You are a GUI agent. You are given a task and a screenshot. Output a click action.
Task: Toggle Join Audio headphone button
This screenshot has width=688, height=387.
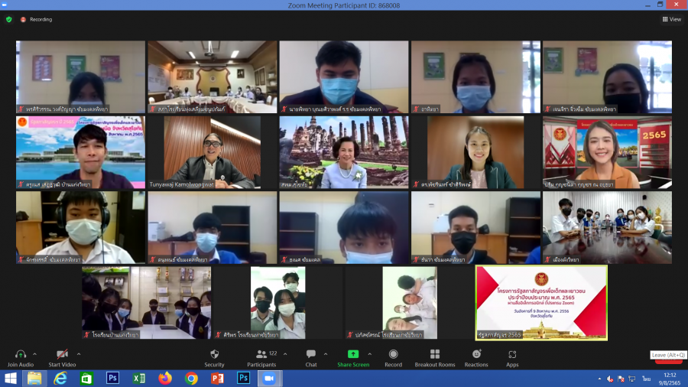click(x=21, y=357)
